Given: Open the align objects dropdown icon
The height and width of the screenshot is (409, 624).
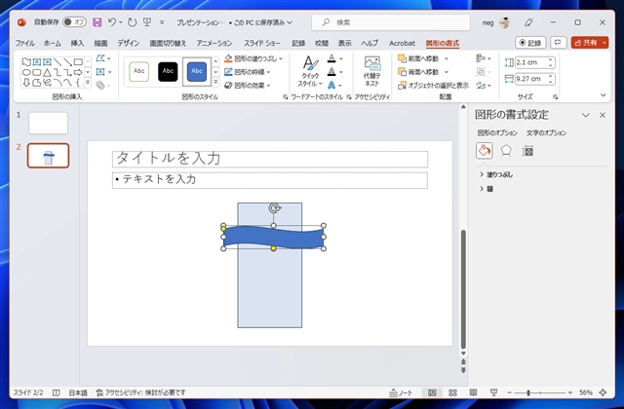Looking at the screenshot, I should click(x=484, y=58).
